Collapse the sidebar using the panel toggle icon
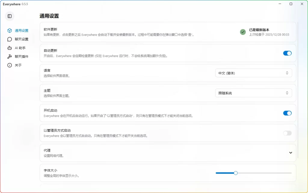The width and height of the screenshot is (308, 193). [9, 16]
